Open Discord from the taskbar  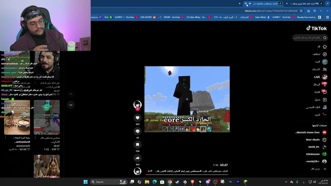pyautogui.click(x=208, y=182)
